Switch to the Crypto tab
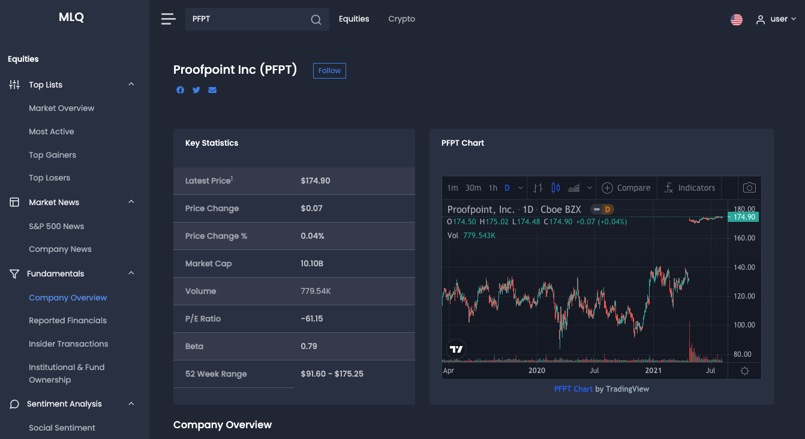The image size is (805, 439). click(x=402, y=19)
